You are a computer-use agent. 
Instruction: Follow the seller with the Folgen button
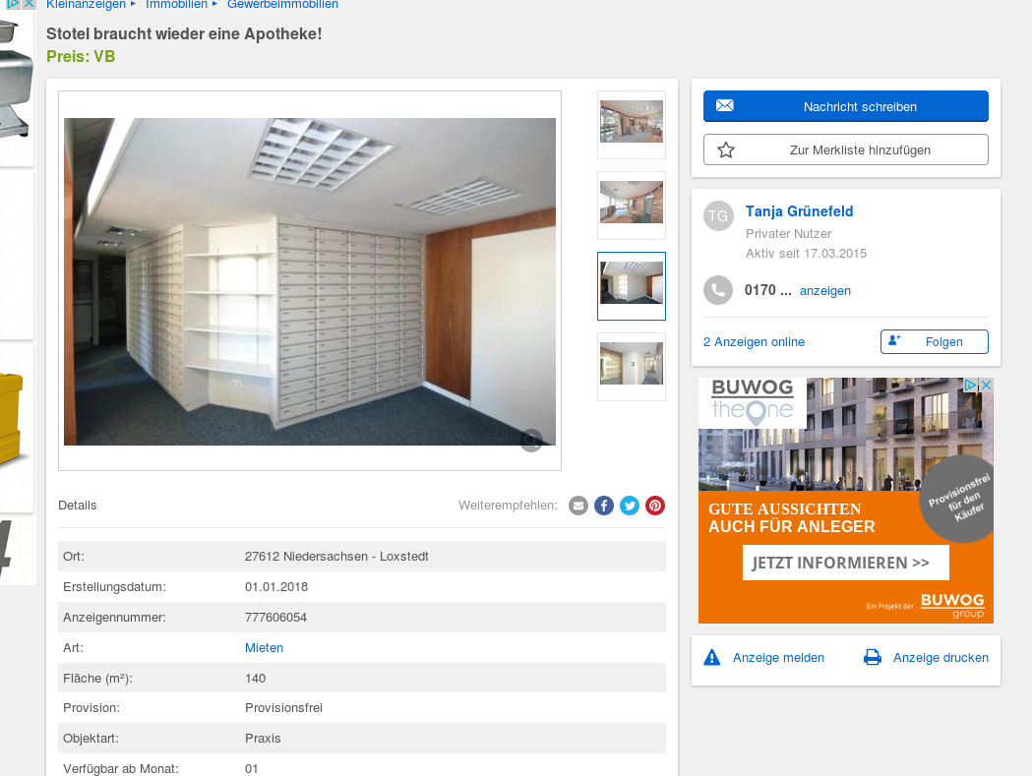pos(934,341)
